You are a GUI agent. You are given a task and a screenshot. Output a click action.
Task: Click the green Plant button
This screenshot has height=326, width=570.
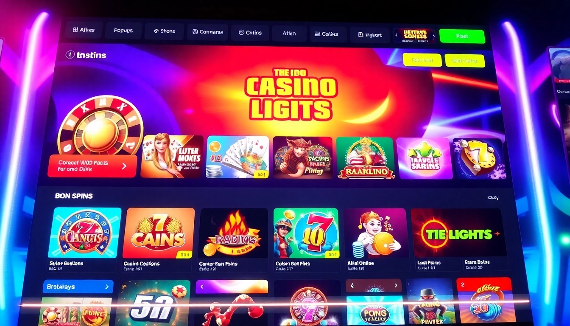462,37
